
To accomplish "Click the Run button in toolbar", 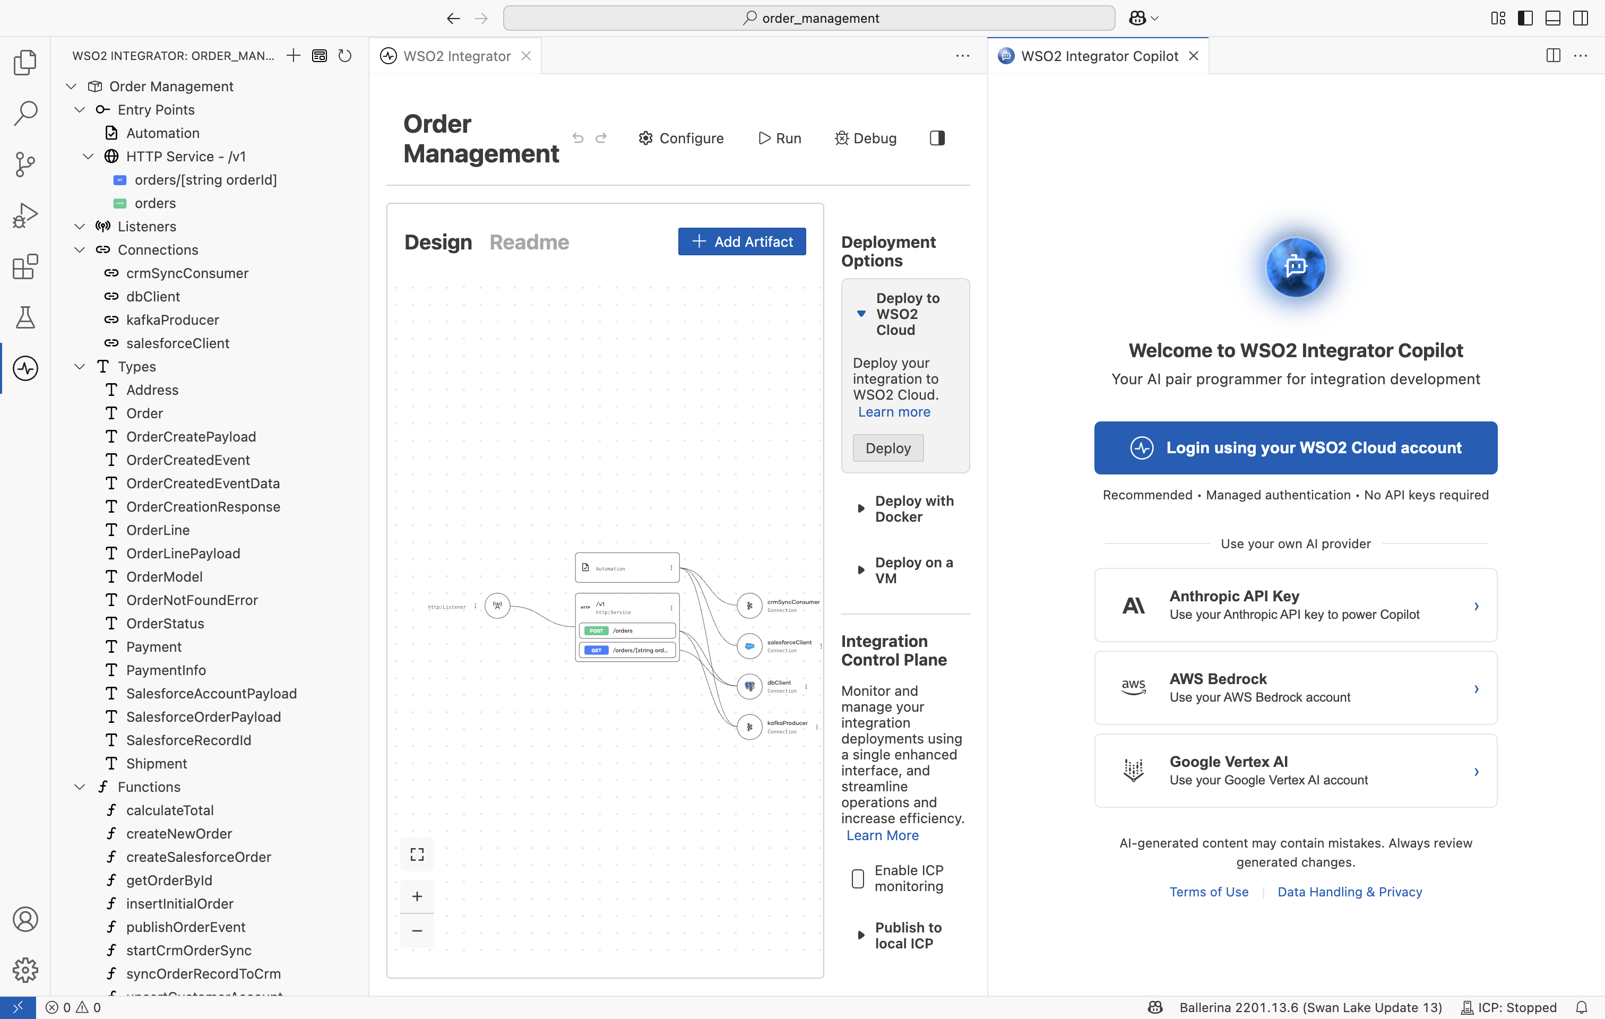I will [780, 138].
